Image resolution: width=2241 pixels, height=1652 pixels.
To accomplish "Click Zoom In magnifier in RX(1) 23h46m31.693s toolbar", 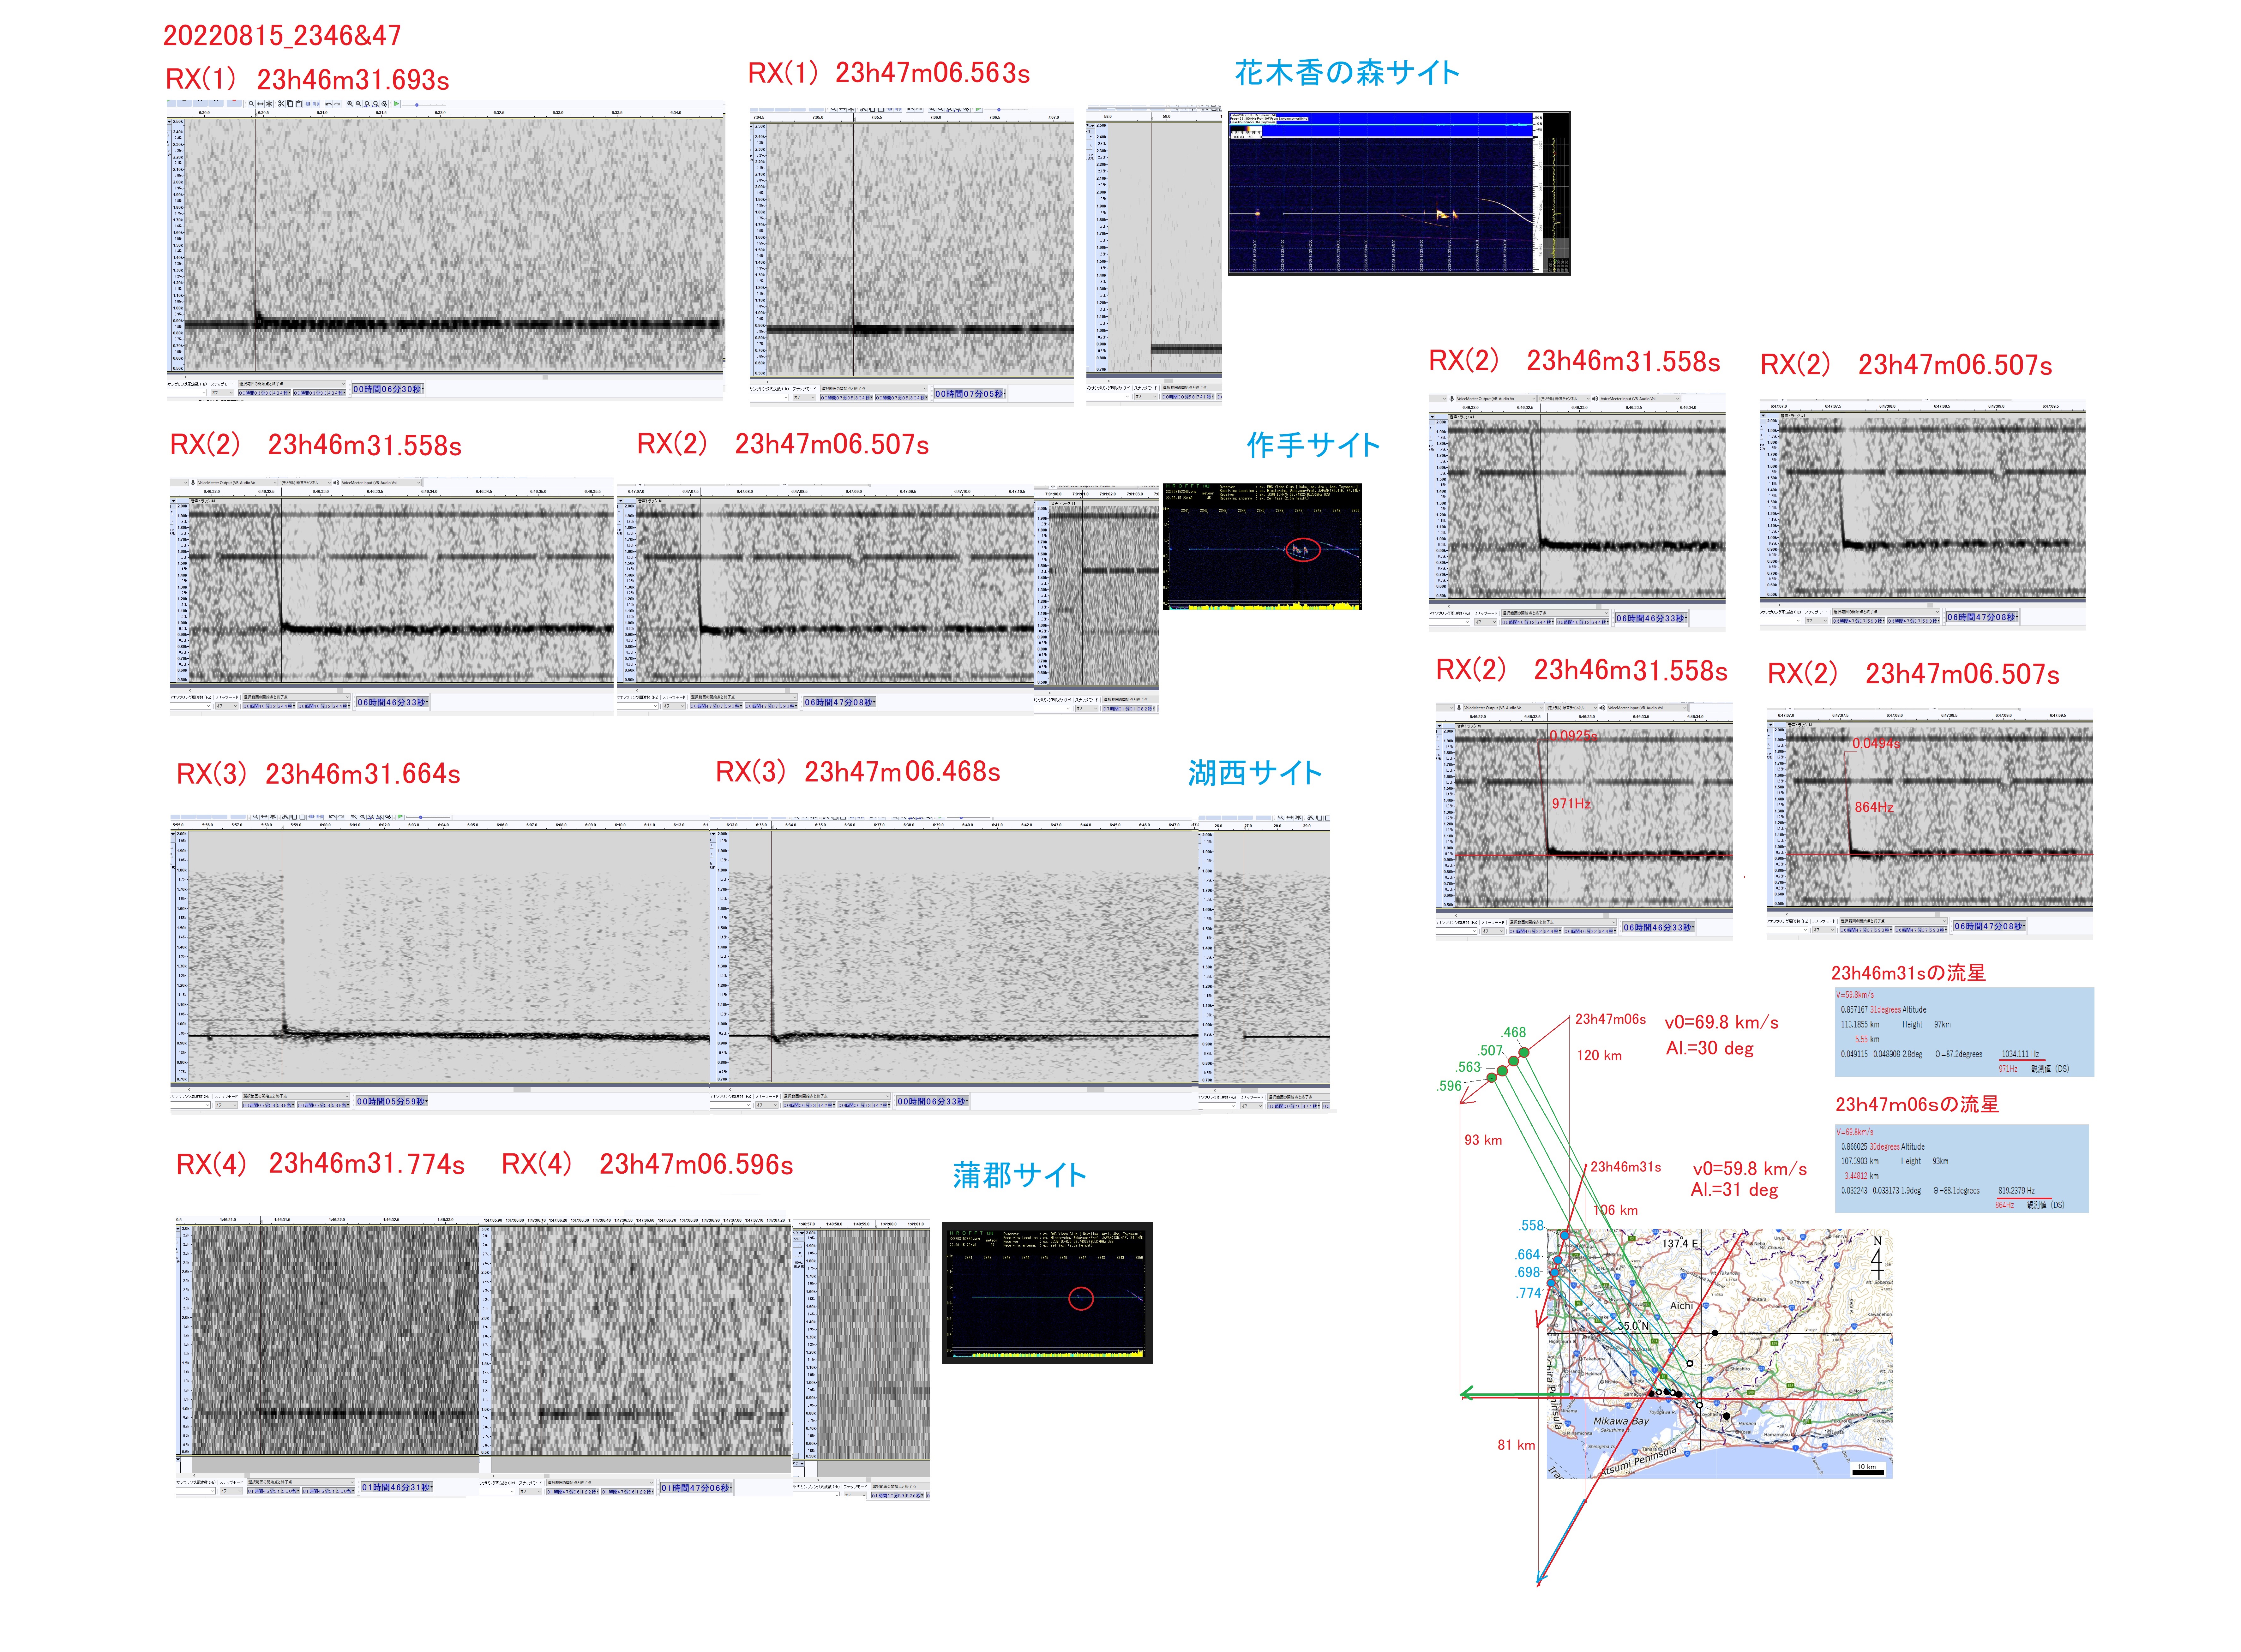I will point(350,104).
